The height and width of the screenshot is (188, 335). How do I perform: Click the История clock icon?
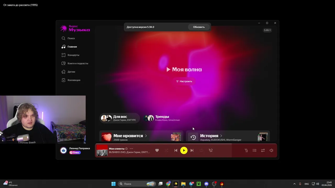click(193, 137)
